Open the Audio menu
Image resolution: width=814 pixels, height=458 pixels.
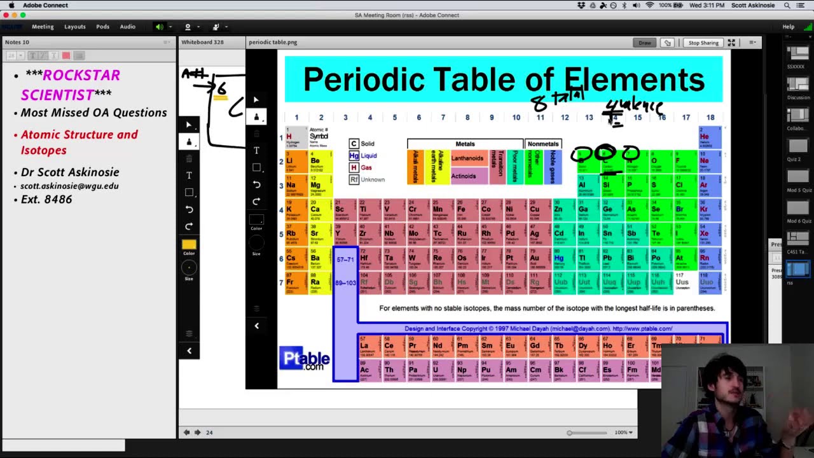pyautogui.click(x=128, y=27)
